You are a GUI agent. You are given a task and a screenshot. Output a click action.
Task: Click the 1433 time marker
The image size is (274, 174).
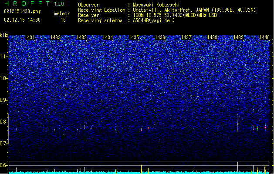click(x=81, y=37)
